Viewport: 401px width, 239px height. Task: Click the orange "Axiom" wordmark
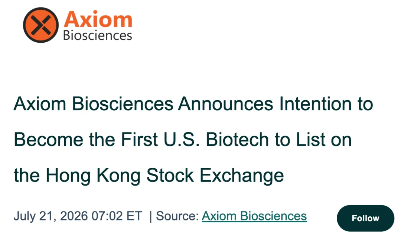coord(98,19)
